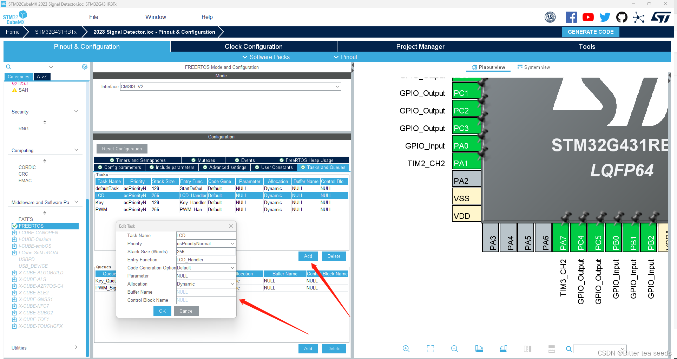The width and height of the screenshot is (677, 359).
Task: Toggle the FREERTOS enabled checkmark
Action: [x=15, y=226]
